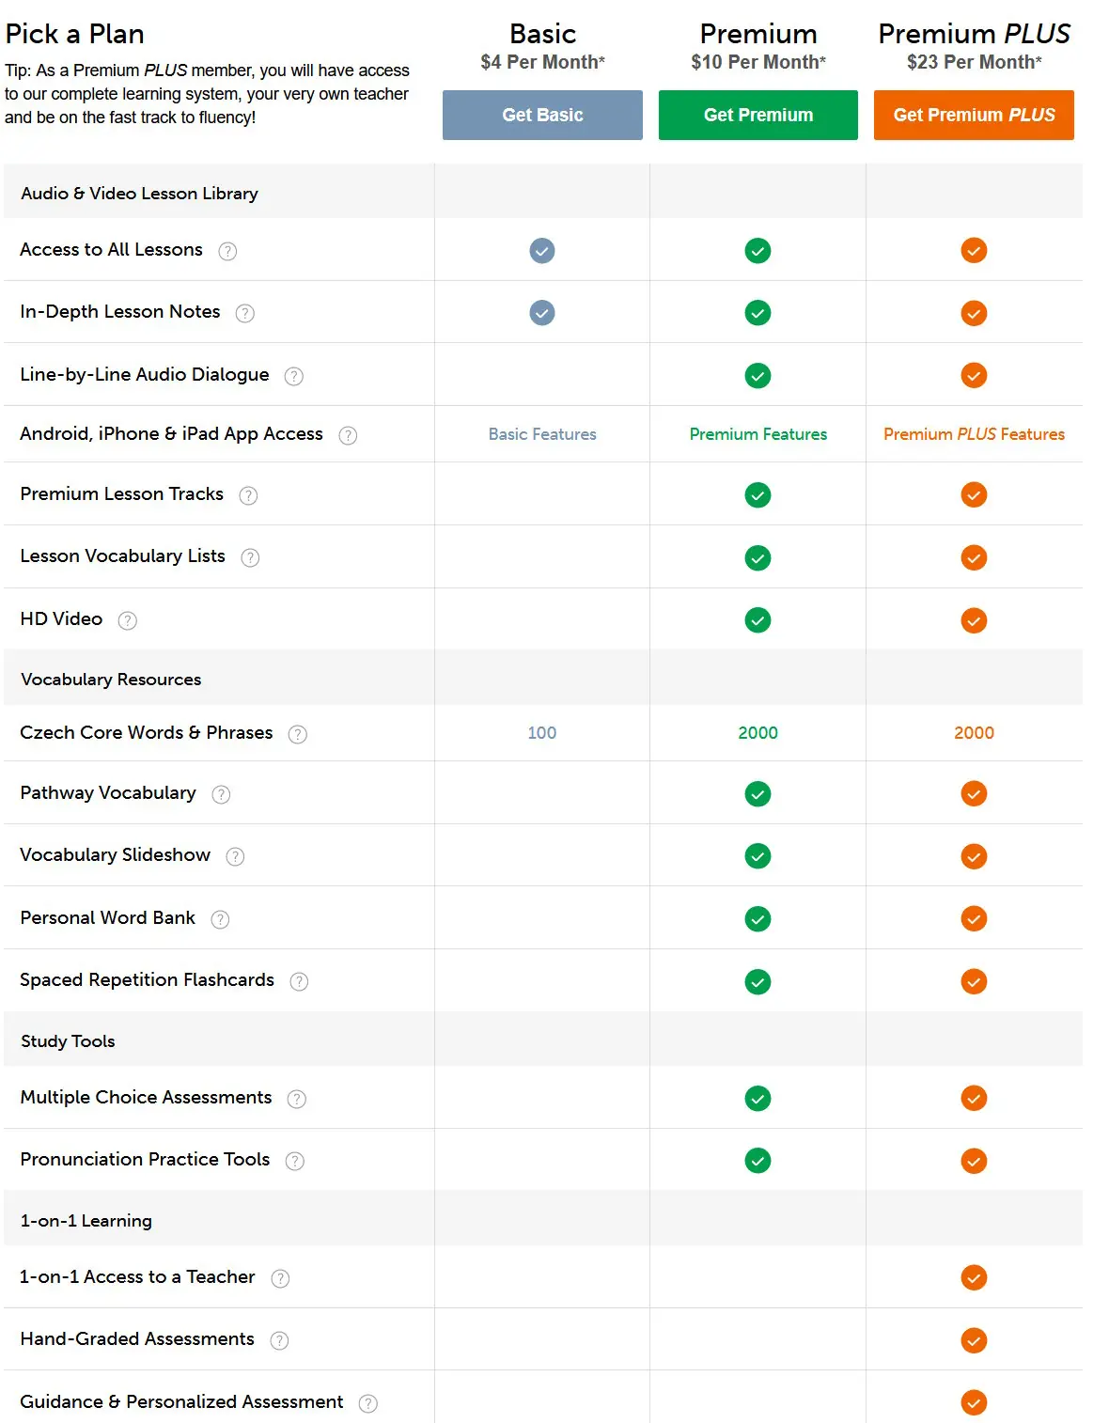Click question mark beside Pronunciation Practice Tools
The height and width of the screenshot is (1423, 1109).
(x=295, y=1161)
